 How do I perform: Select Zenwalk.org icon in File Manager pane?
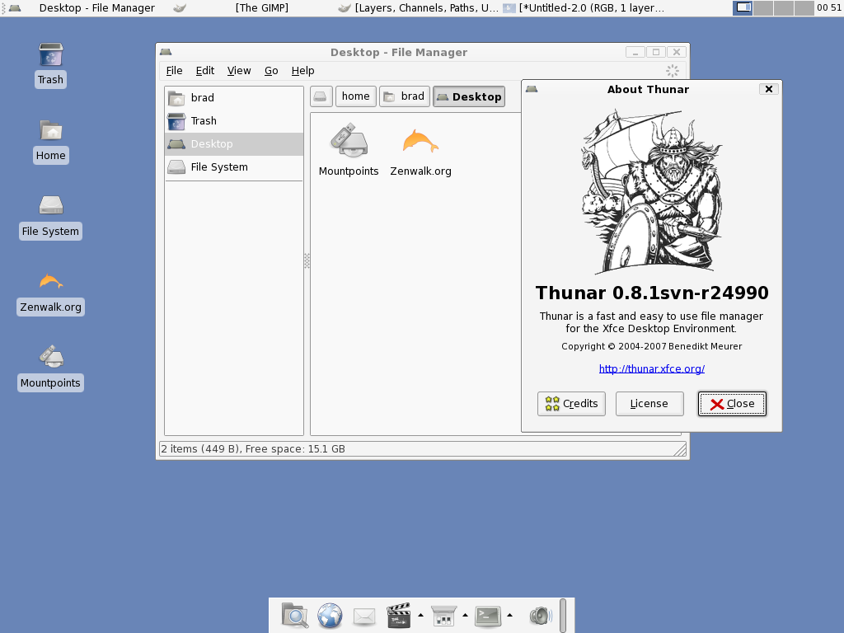point(420,141)
